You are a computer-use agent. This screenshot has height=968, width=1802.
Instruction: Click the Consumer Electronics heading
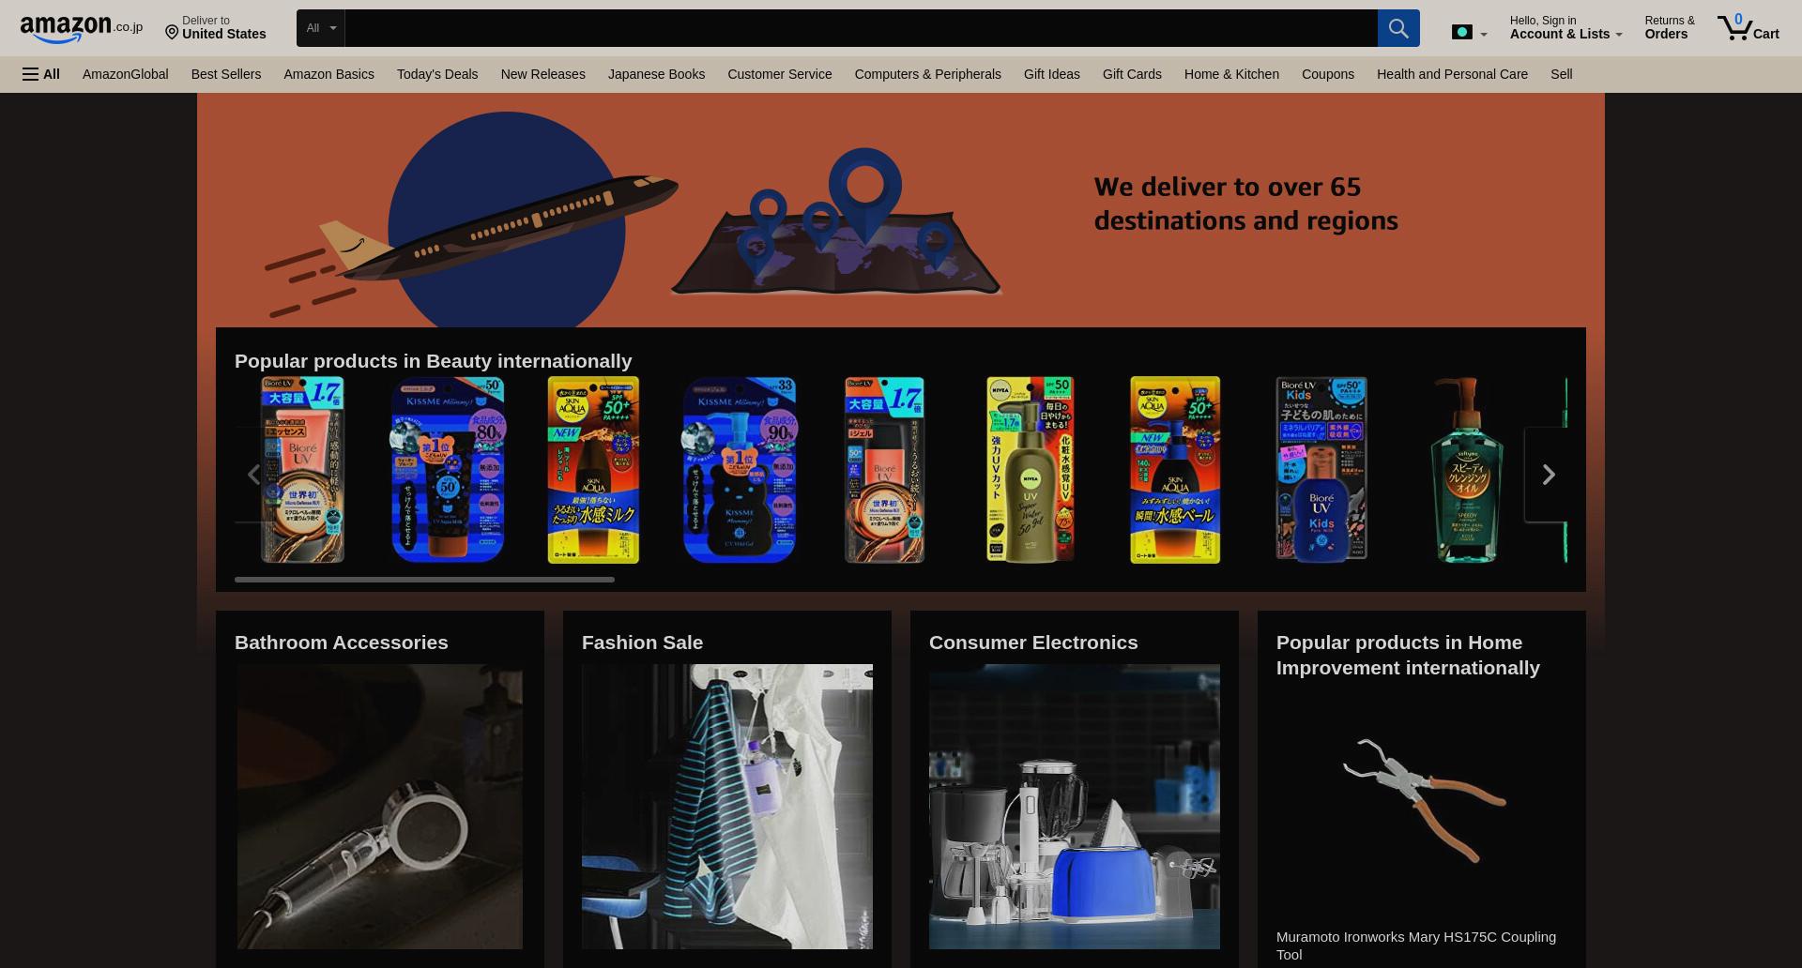[1033, 643]
